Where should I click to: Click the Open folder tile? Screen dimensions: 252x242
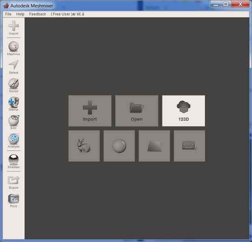(137, 111)
